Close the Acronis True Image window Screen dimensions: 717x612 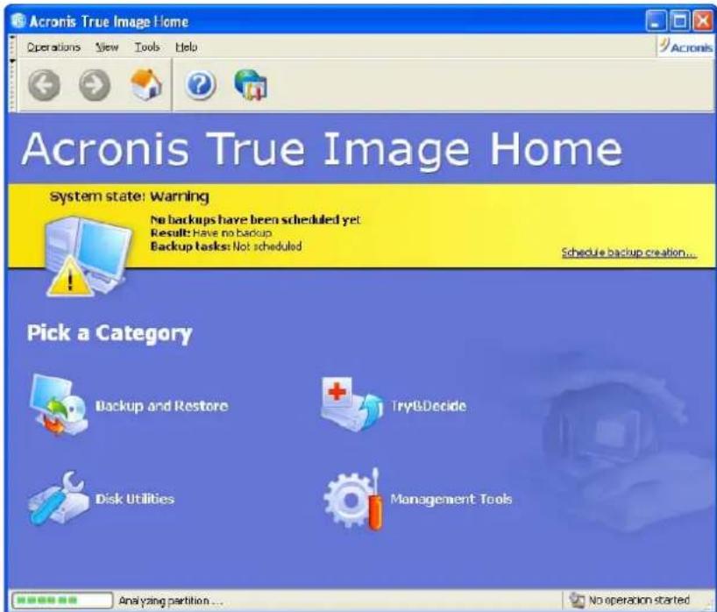pyautogui.click(x=703, y=21)
